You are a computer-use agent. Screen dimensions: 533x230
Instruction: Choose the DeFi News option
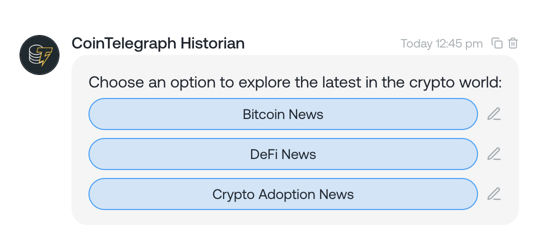283,154
